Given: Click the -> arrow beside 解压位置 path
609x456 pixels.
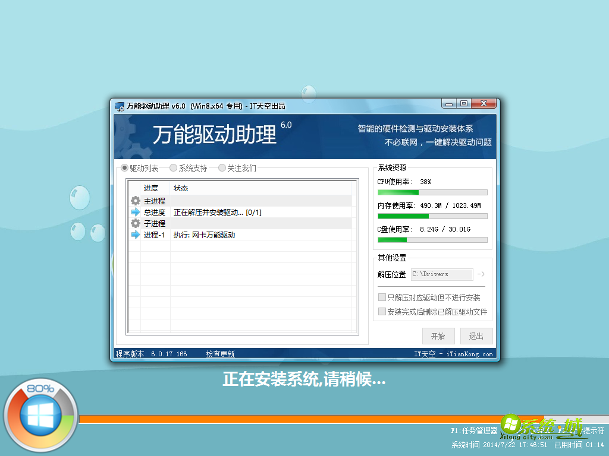Looking at the screenshot, I should click(482, 274).
